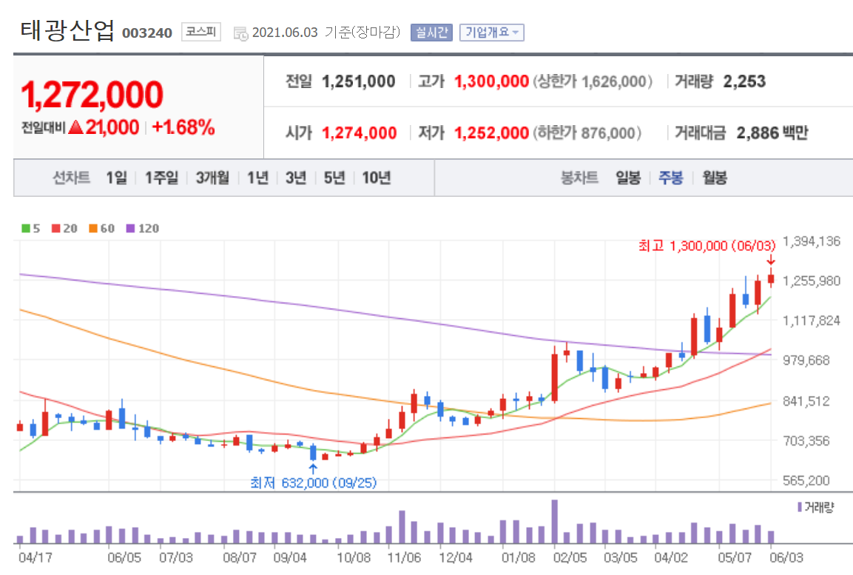Switch to 주봉 weekly candle chart
Screen dimensions: 853x575
(671, 178)
